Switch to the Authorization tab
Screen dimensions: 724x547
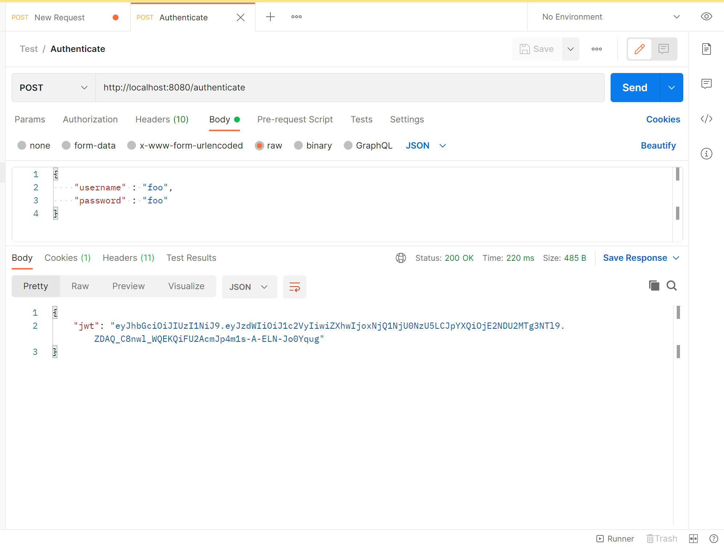click(90, 119)
